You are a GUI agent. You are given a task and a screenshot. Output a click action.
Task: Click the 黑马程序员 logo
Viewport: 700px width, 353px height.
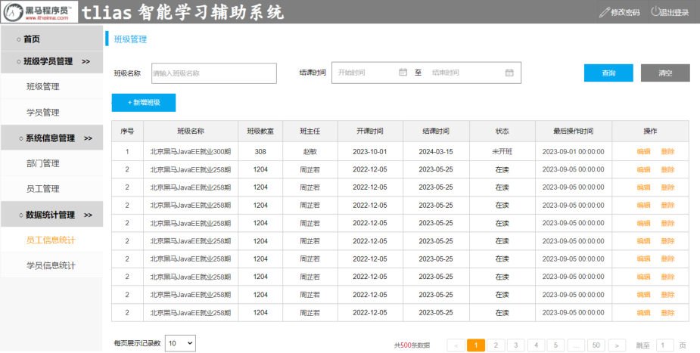click(x=39, y=12)
